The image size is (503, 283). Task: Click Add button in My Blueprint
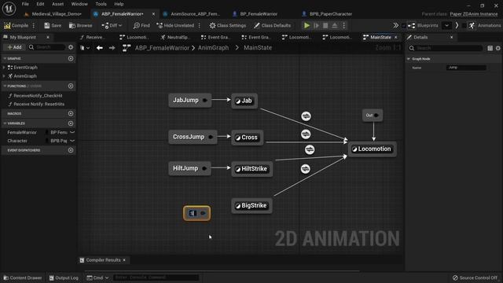point(14,47)
